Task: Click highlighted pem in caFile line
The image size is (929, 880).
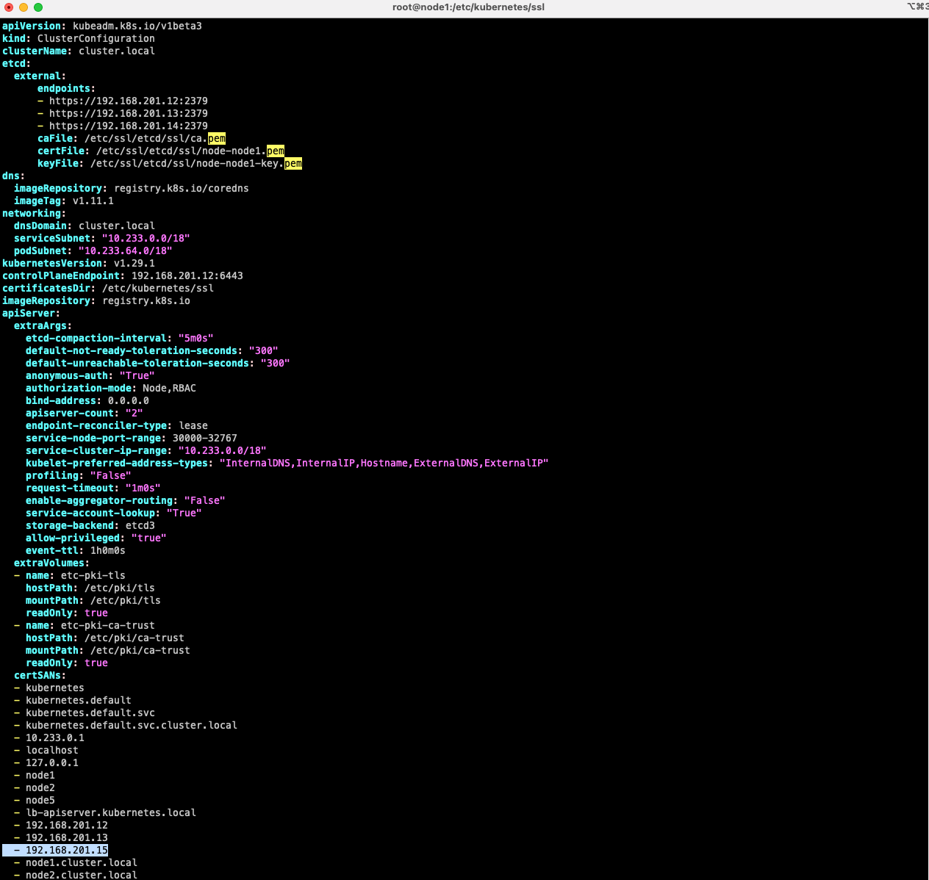Action: point(217,138)
